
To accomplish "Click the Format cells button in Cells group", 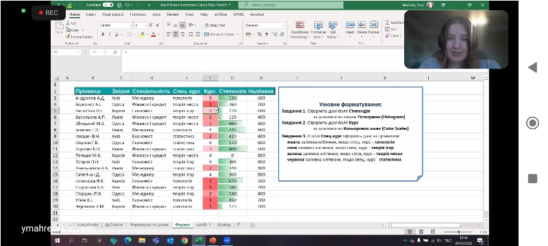I will (373, 29).
